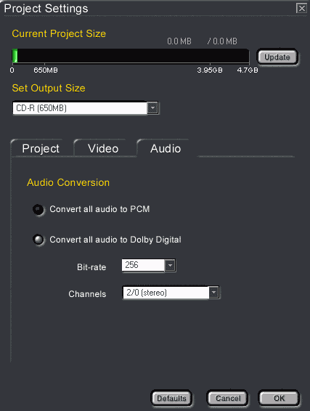
Task: Click the Defaults button
Action: click(x=171, y=399)
